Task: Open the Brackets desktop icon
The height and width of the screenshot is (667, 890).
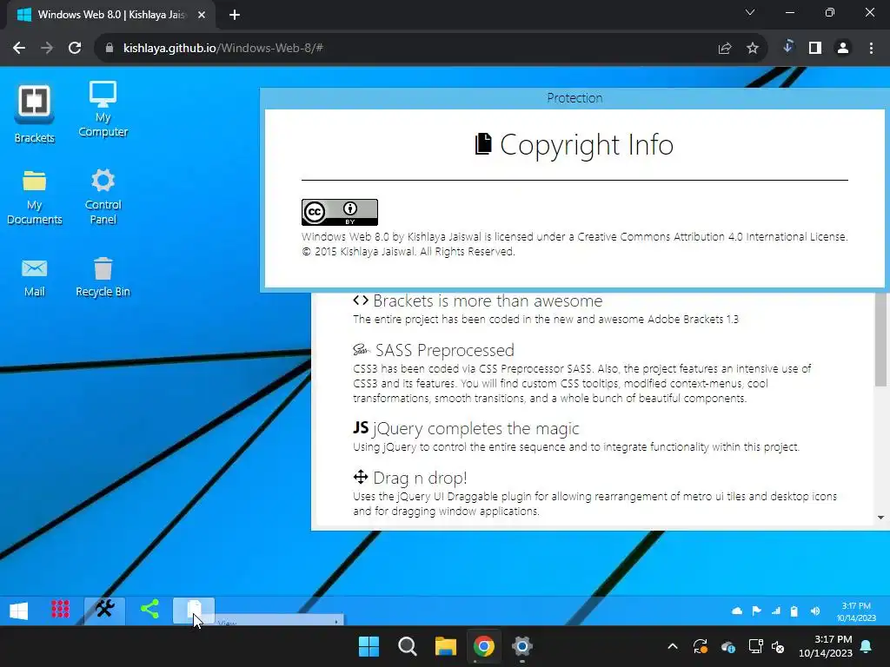Action: 34,114
